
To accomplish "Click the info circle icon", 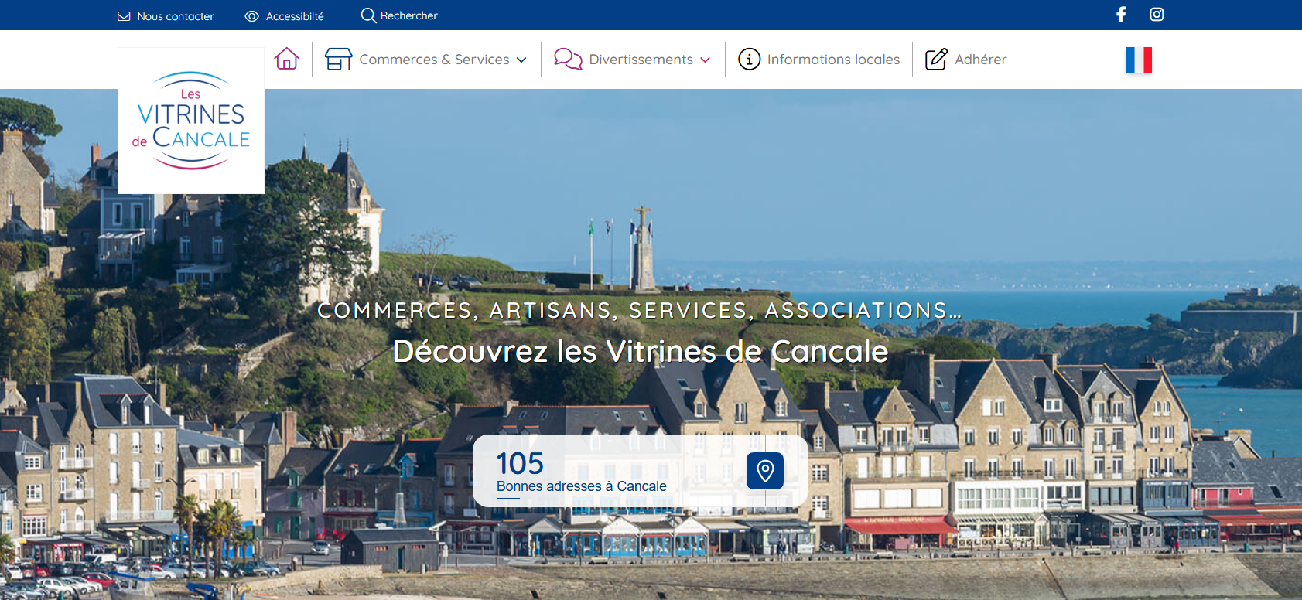I will tap(749, 59).
